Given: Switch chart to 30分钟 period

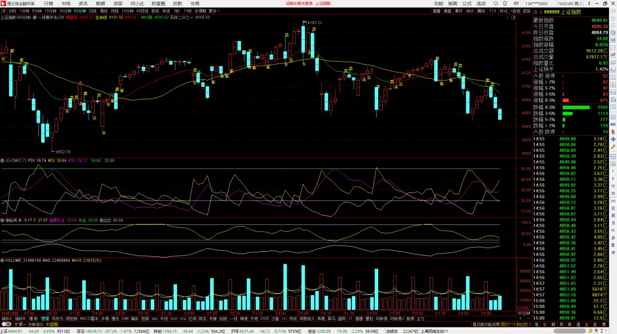Looking at the screenshot, I should (65, 11).
